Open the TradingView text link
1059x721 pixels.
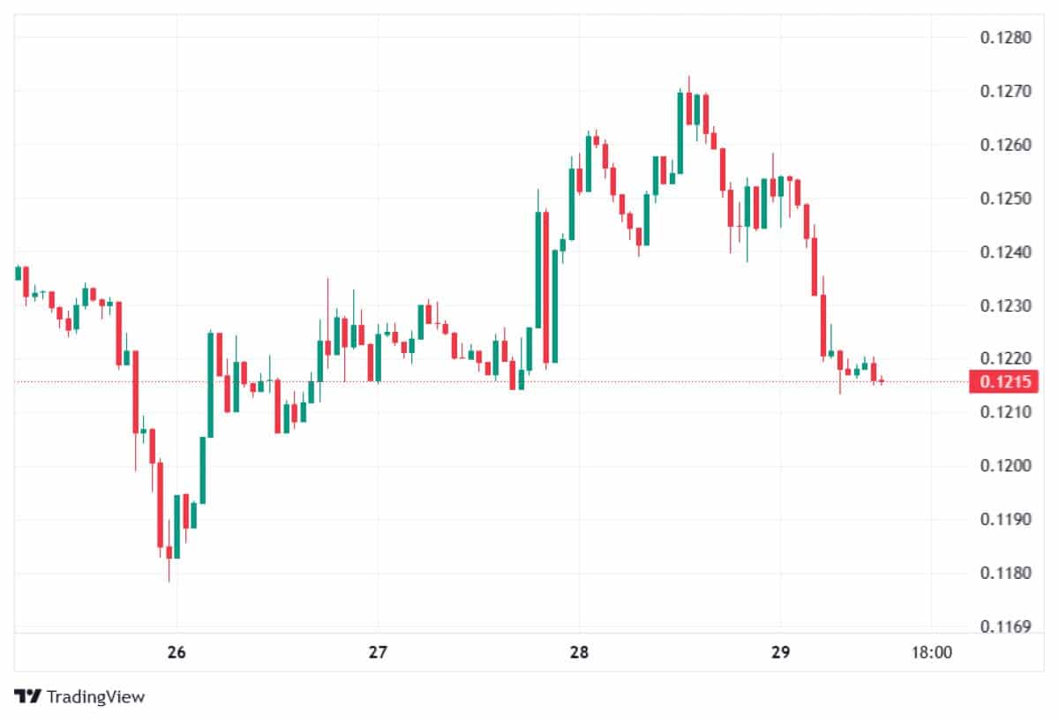tap(95, 696)
